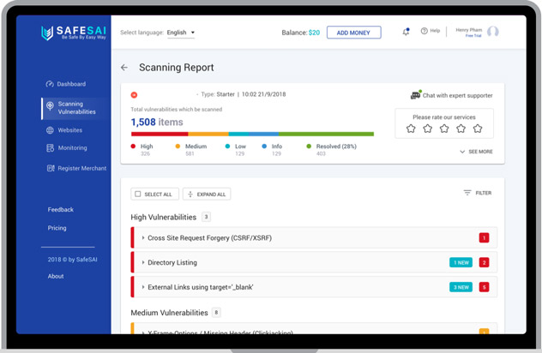This screenshot has width=542, height=353.
Task: Click the Add Money button
Action: (x=353, y=33)
